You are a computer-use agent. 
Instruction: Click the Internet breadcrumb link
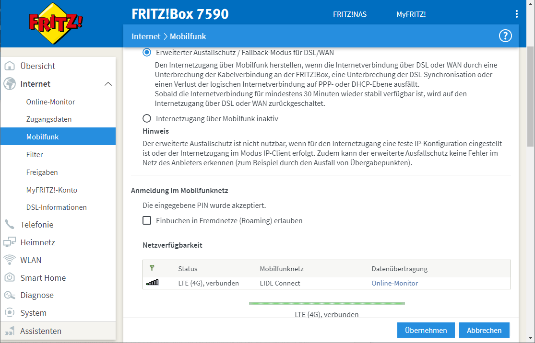click(146, 36)
